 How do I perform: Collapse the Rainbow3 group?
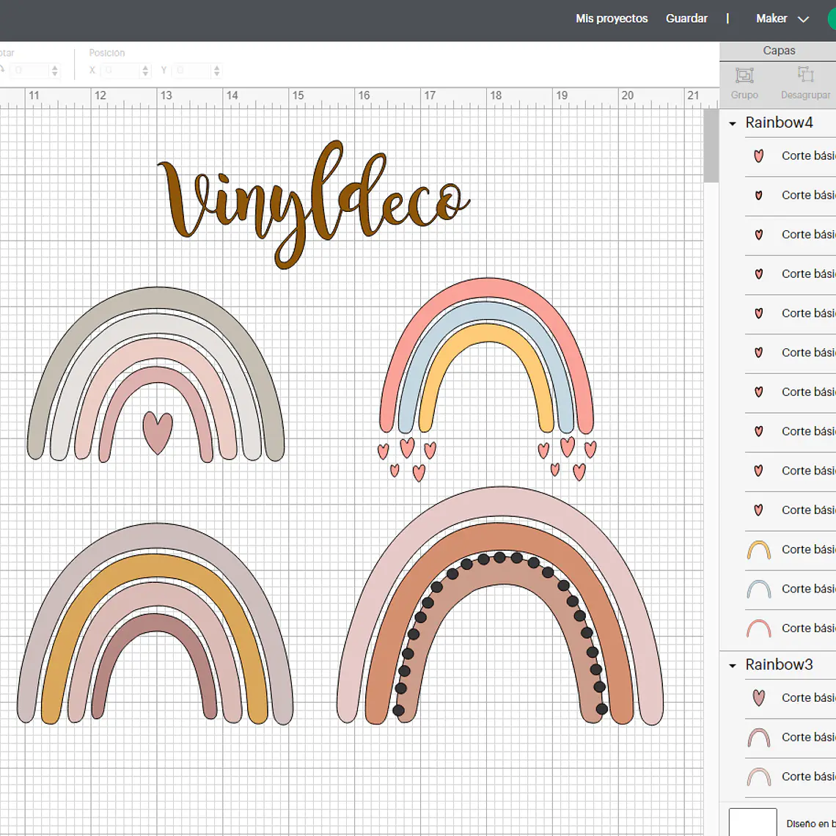733,665
